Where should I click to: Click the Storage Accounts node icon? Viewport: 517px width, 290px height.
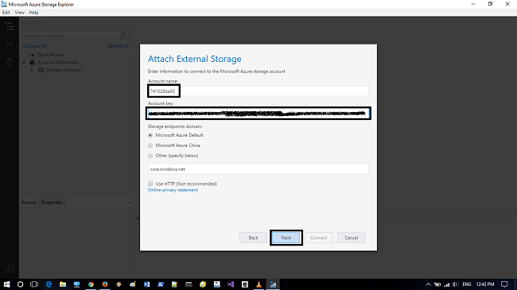point(41,70)
